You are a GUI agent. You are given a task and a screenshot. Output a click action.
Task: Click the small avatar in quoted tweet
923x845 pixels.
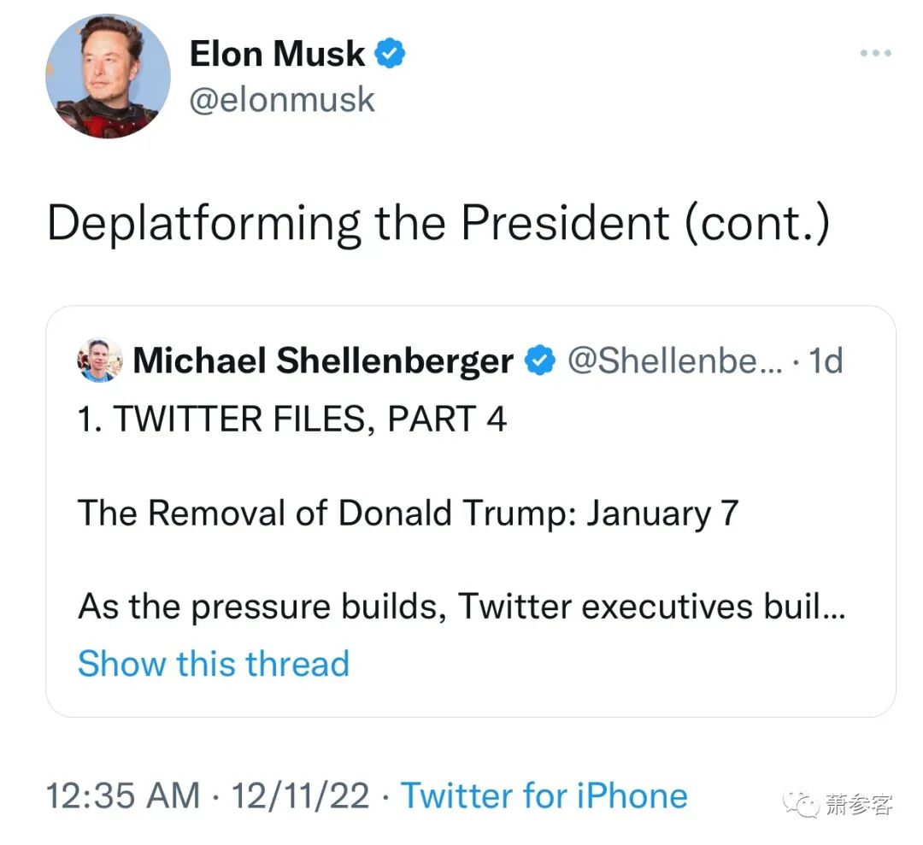point(100,360)
